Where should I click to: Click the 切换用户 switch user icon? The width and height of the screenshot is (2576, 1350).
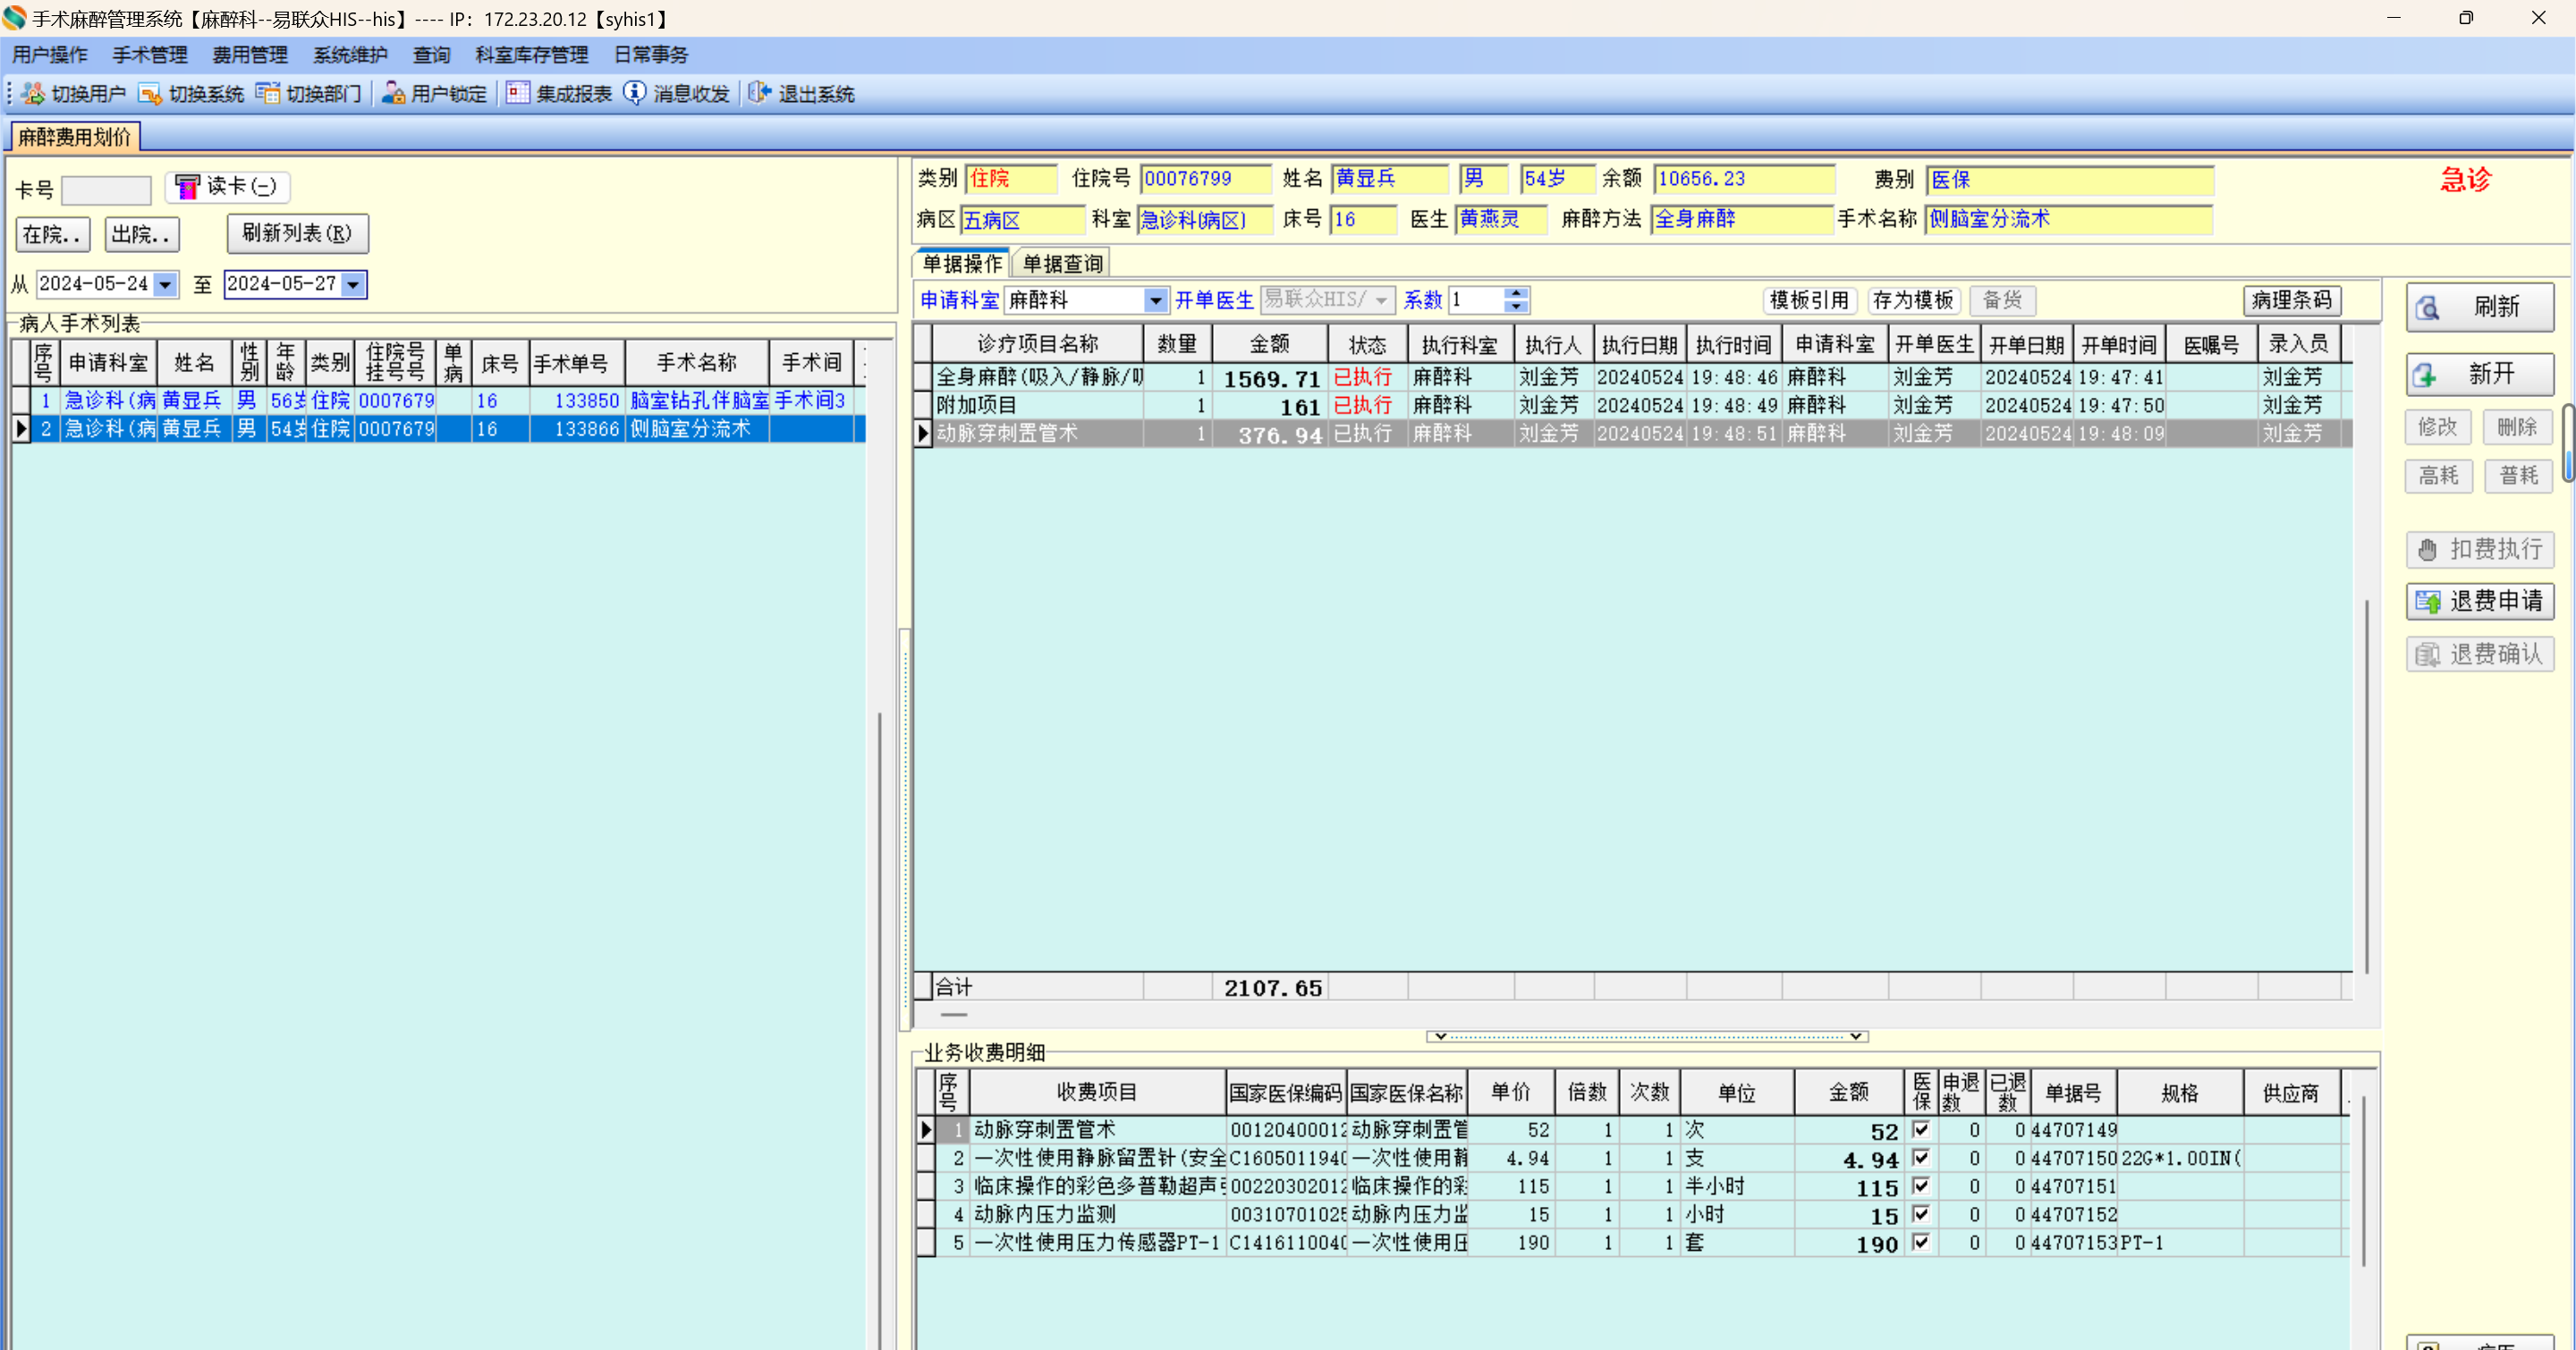click(x=34, y=93)
